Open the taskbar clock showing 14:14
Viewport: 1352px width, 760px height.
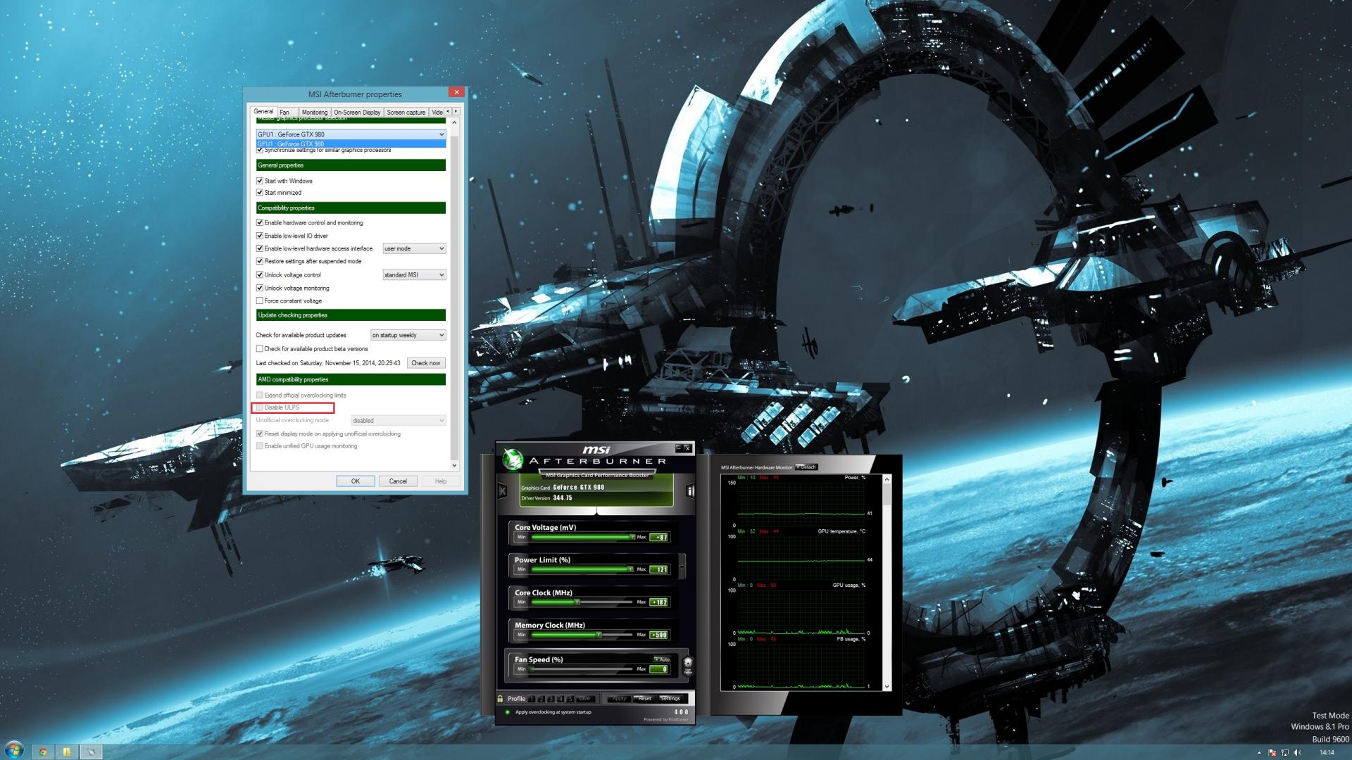1327,752
